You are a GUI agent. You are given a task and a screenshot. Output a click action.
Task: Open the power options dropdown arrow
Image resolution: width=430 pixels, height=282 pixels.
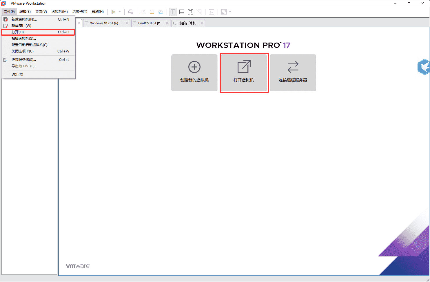(x=120, y=12)
